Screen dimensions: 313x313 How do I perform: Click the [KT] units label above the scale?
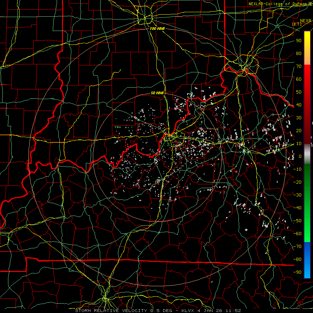click(297, 24)
